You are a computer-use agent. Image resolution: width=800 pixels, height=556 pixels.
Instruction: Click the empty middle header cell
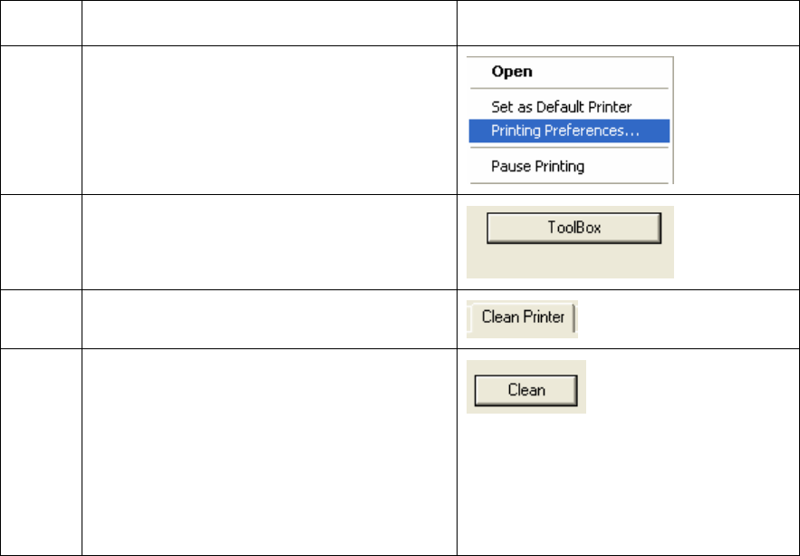pos(269,23)
